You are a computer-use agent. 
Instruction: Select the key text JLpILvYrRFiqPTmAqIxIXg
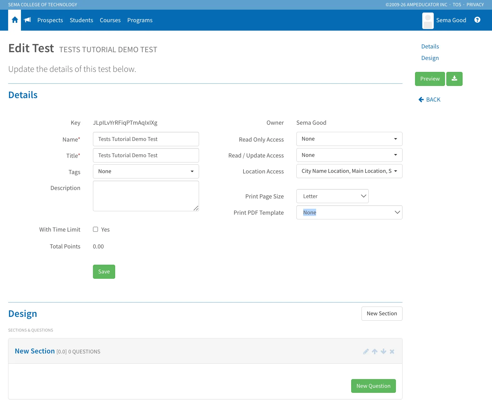(x=125, y=123)
